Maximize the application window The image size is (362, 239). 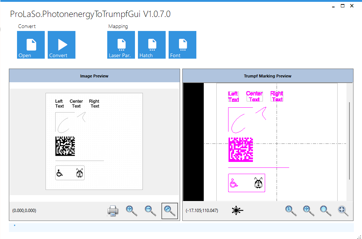coord(343,6)
